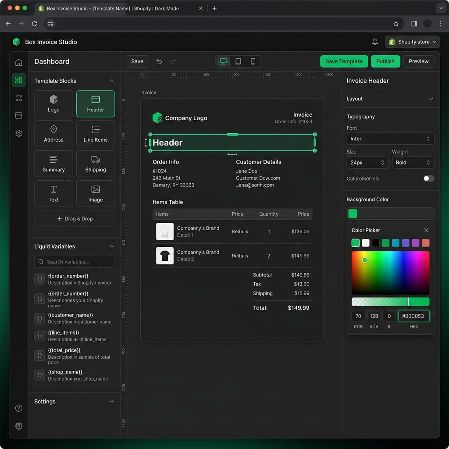Open the Shepify store dropdown
This screenshot has height=449, width=449.
pos(412,42)
